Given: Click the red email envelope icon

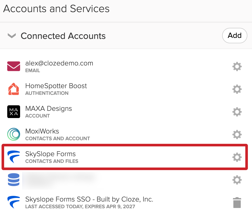Looking at the screenshot, I should [x=14, y=66].
